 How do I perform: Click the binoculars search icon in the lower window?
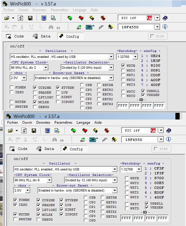(x=54, y=139)
